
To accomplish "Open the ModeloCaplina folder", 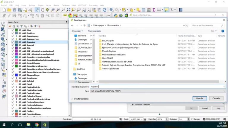I will click(109, 51).
